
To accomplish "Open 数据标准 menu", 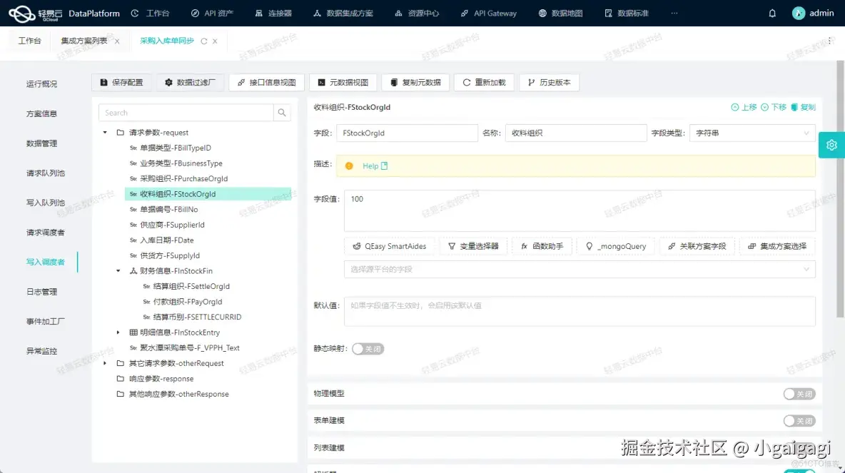I will coord(627,14).
